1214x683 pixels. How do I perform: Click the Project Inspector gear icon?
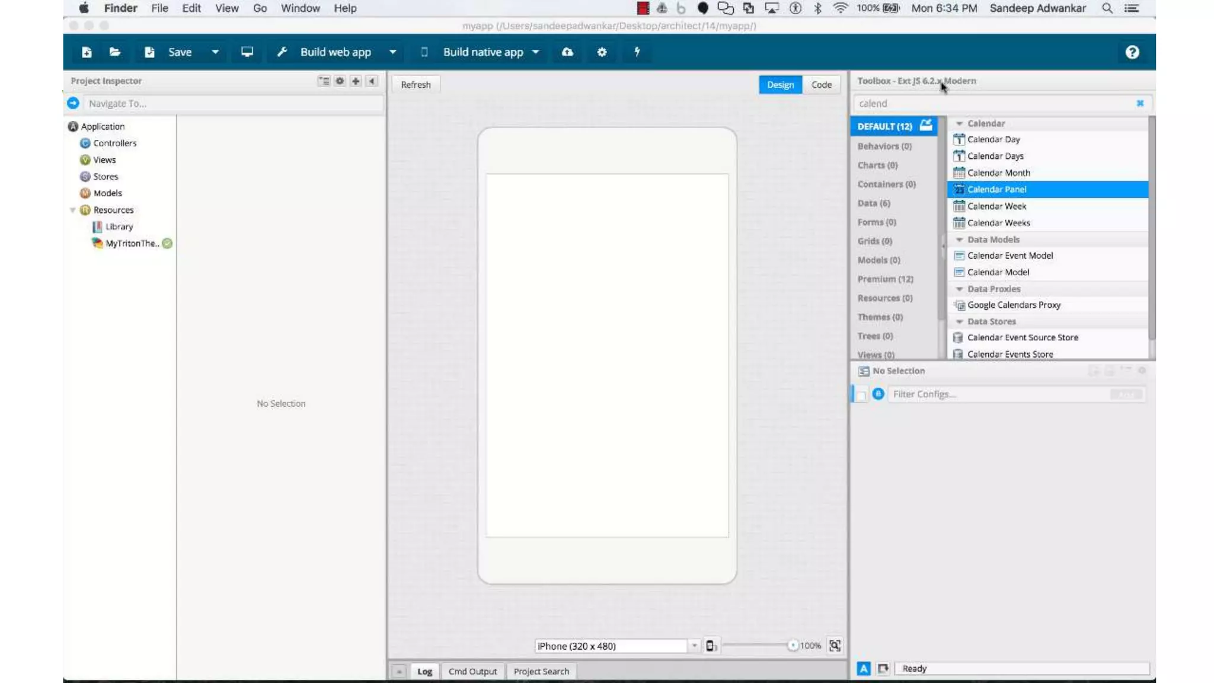tap(340, 81)
